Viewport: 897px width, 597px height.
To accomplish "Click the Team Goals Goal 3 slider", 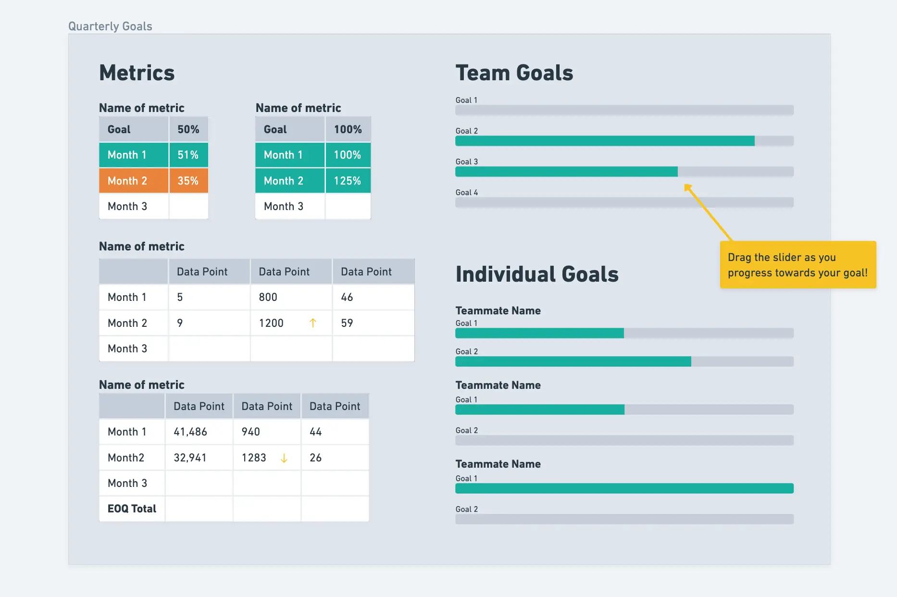I will 624,172.
